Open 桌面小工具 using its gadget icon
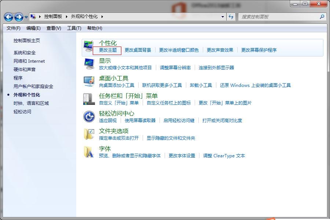The image size is (330, 220). click(x=89, y=81)
